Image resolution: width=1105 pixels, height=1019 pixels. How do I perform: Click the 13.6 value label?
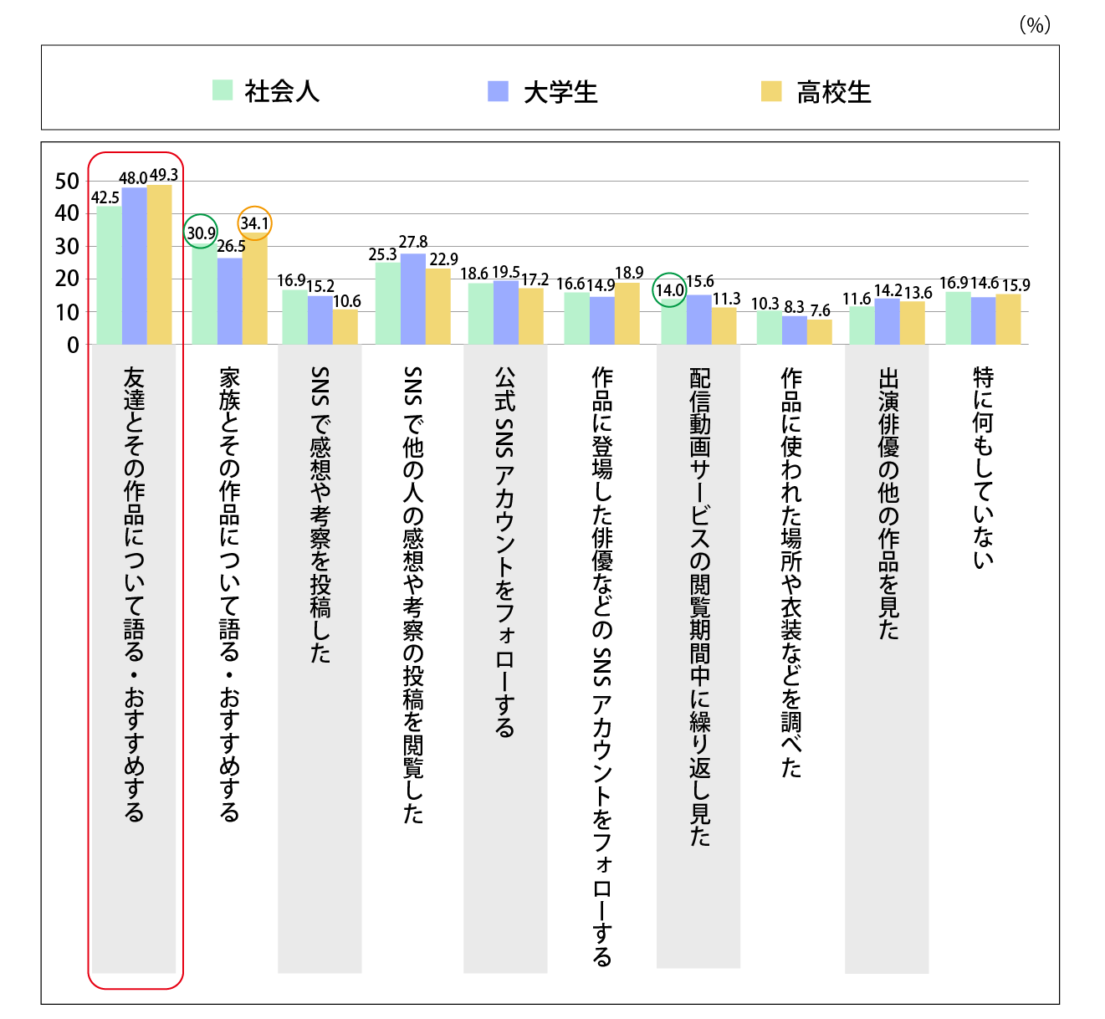click(918, 293)
